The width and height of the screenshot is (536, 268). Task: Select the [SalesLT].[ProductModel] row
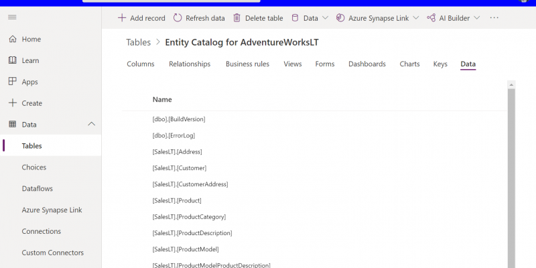click(x=314, y=249)
